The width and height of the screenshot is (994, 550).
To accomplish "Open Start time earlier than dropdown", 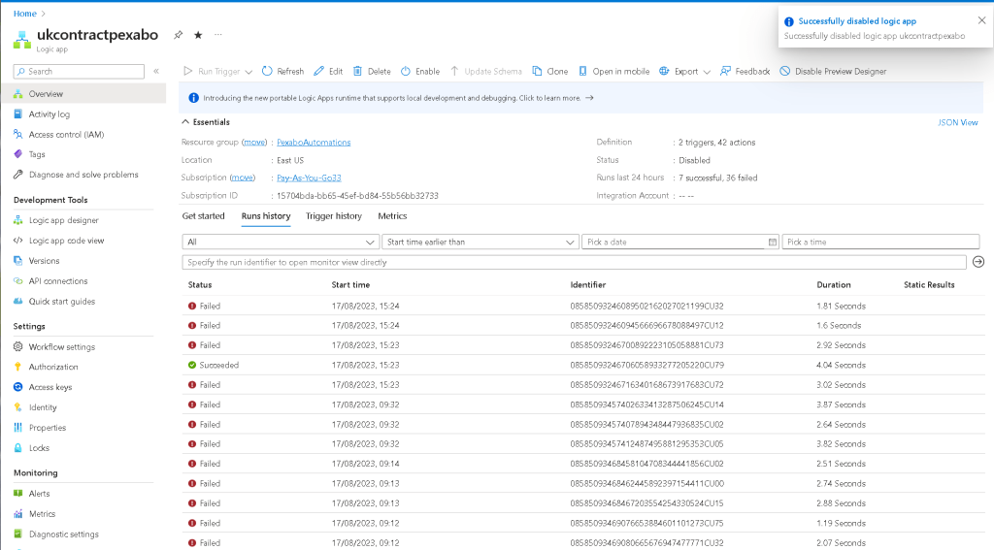I will (480, 243).
